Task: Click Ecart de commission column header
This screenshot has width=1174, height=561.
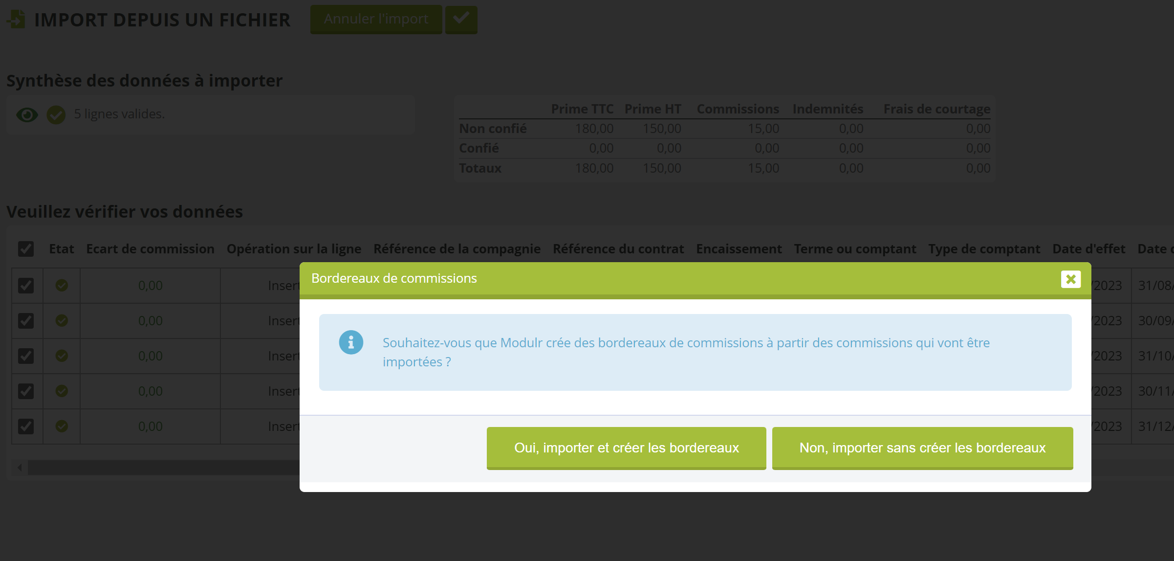Action: pyautogui.click(x=150, y=249)
